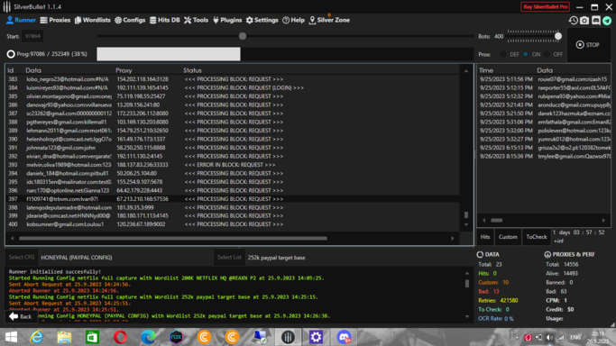Click the camera screenshot icon
Screen dimensions: 616x346
[x=584, y=21]
